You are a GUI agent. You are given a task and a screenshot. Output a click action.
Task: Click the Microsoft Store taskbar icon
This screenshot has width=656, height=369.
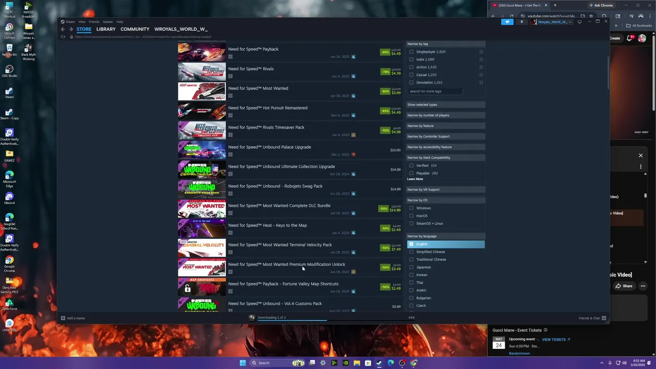coord(368,363)
